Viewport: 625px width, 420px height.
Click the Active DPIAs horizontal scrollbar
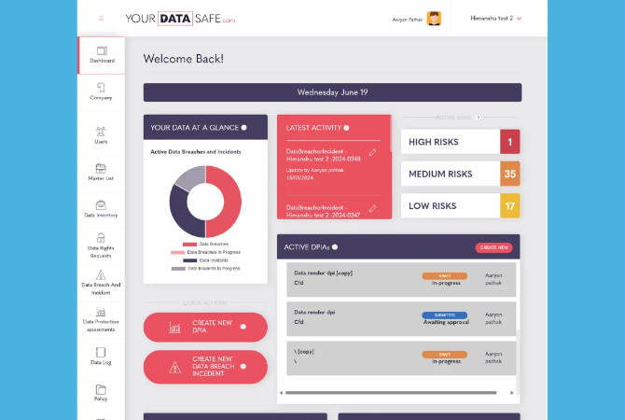coord(391,393)
